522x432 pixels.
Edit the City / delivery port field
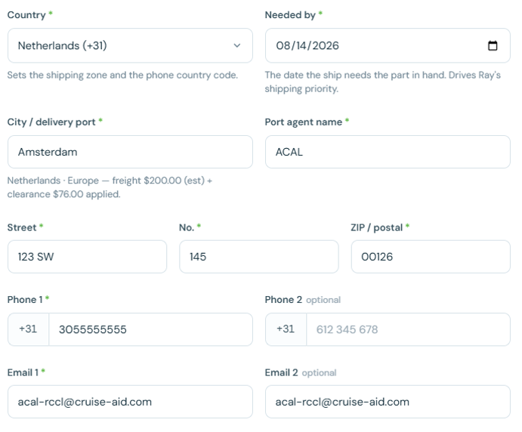point(130,152)
